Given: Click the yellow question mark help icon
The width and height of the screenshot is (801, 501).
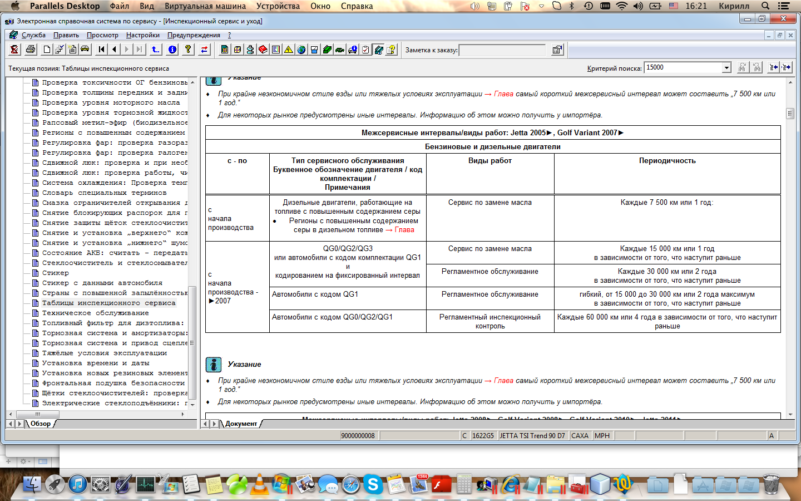Looking at the screenshot, I should [188, 50].
